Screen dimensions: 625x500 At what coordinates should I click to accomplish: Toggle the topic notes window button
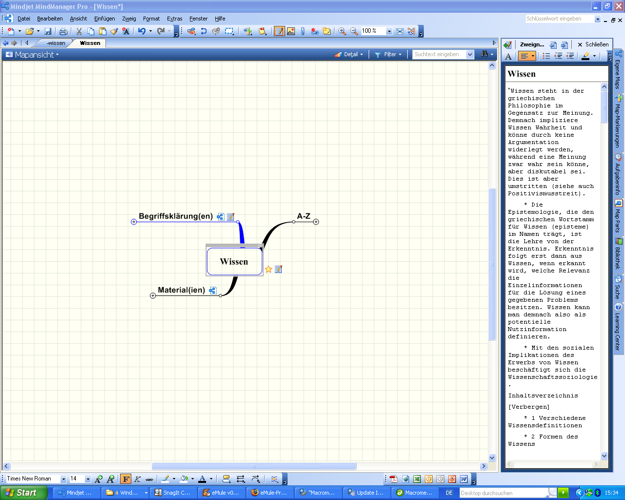coord(279,31)
